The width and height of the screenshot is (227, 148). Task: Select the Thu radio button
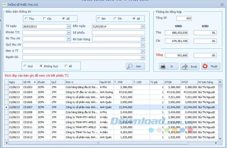point(27,18)
